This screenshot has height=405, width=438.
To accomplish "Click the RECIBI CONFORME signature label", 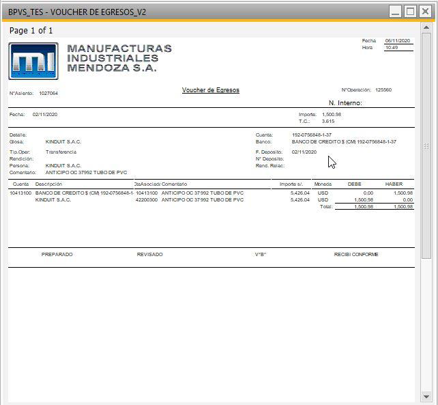I will (x=356, y=254).
